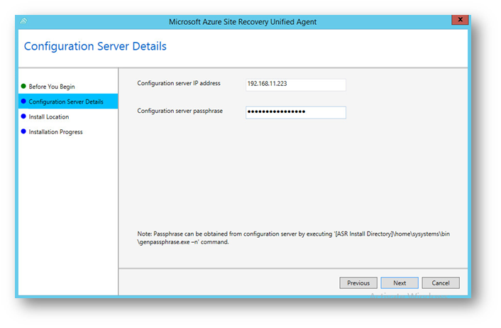Viewport: 501px width, 328px height.
Task: Click the blue bullet beside Installation Progress
Action: pos(23,131)
